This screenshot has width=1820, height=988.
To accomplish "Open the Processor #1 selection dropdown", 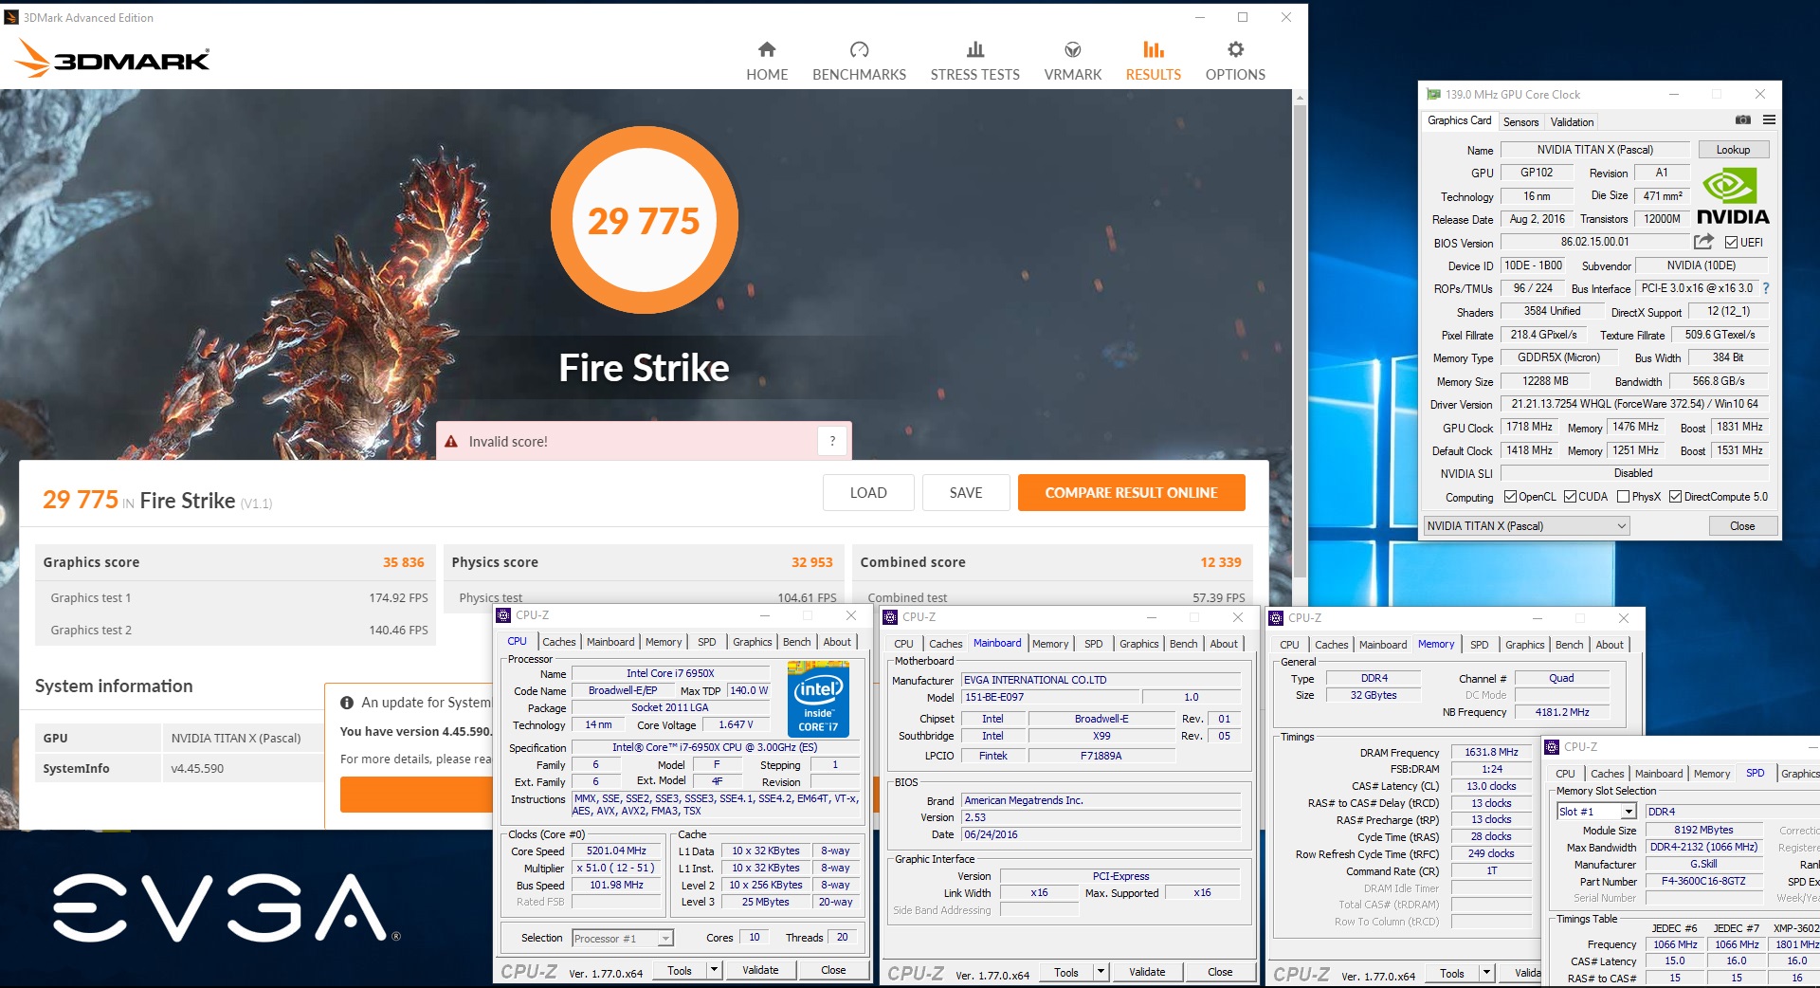I will pyautogui.click(x=622, y=939).
